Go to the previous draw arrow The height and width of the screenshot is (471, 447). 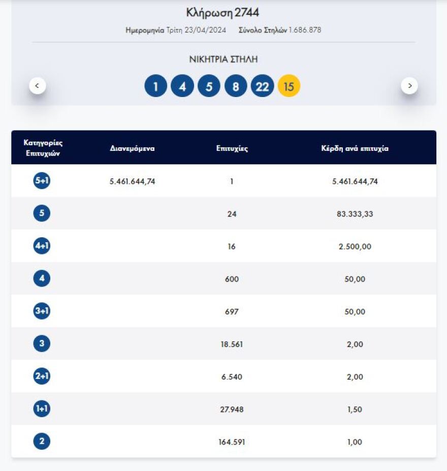click(38, 85)
